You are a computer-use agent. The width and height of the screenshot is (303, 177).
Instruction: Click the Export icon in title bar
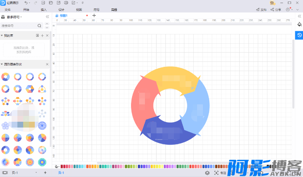click(x=73, y=3)
